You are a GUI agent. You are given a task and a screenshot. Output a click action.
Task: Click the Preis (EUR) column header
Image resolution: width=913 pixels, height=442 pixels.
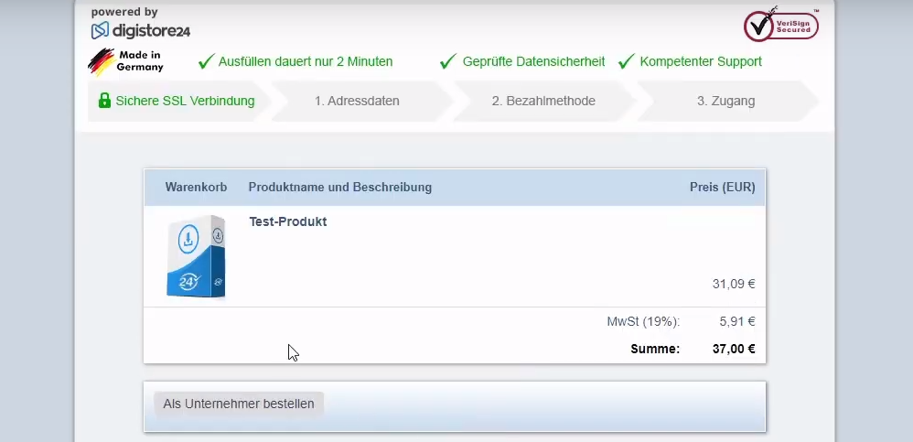pos(722,187)
